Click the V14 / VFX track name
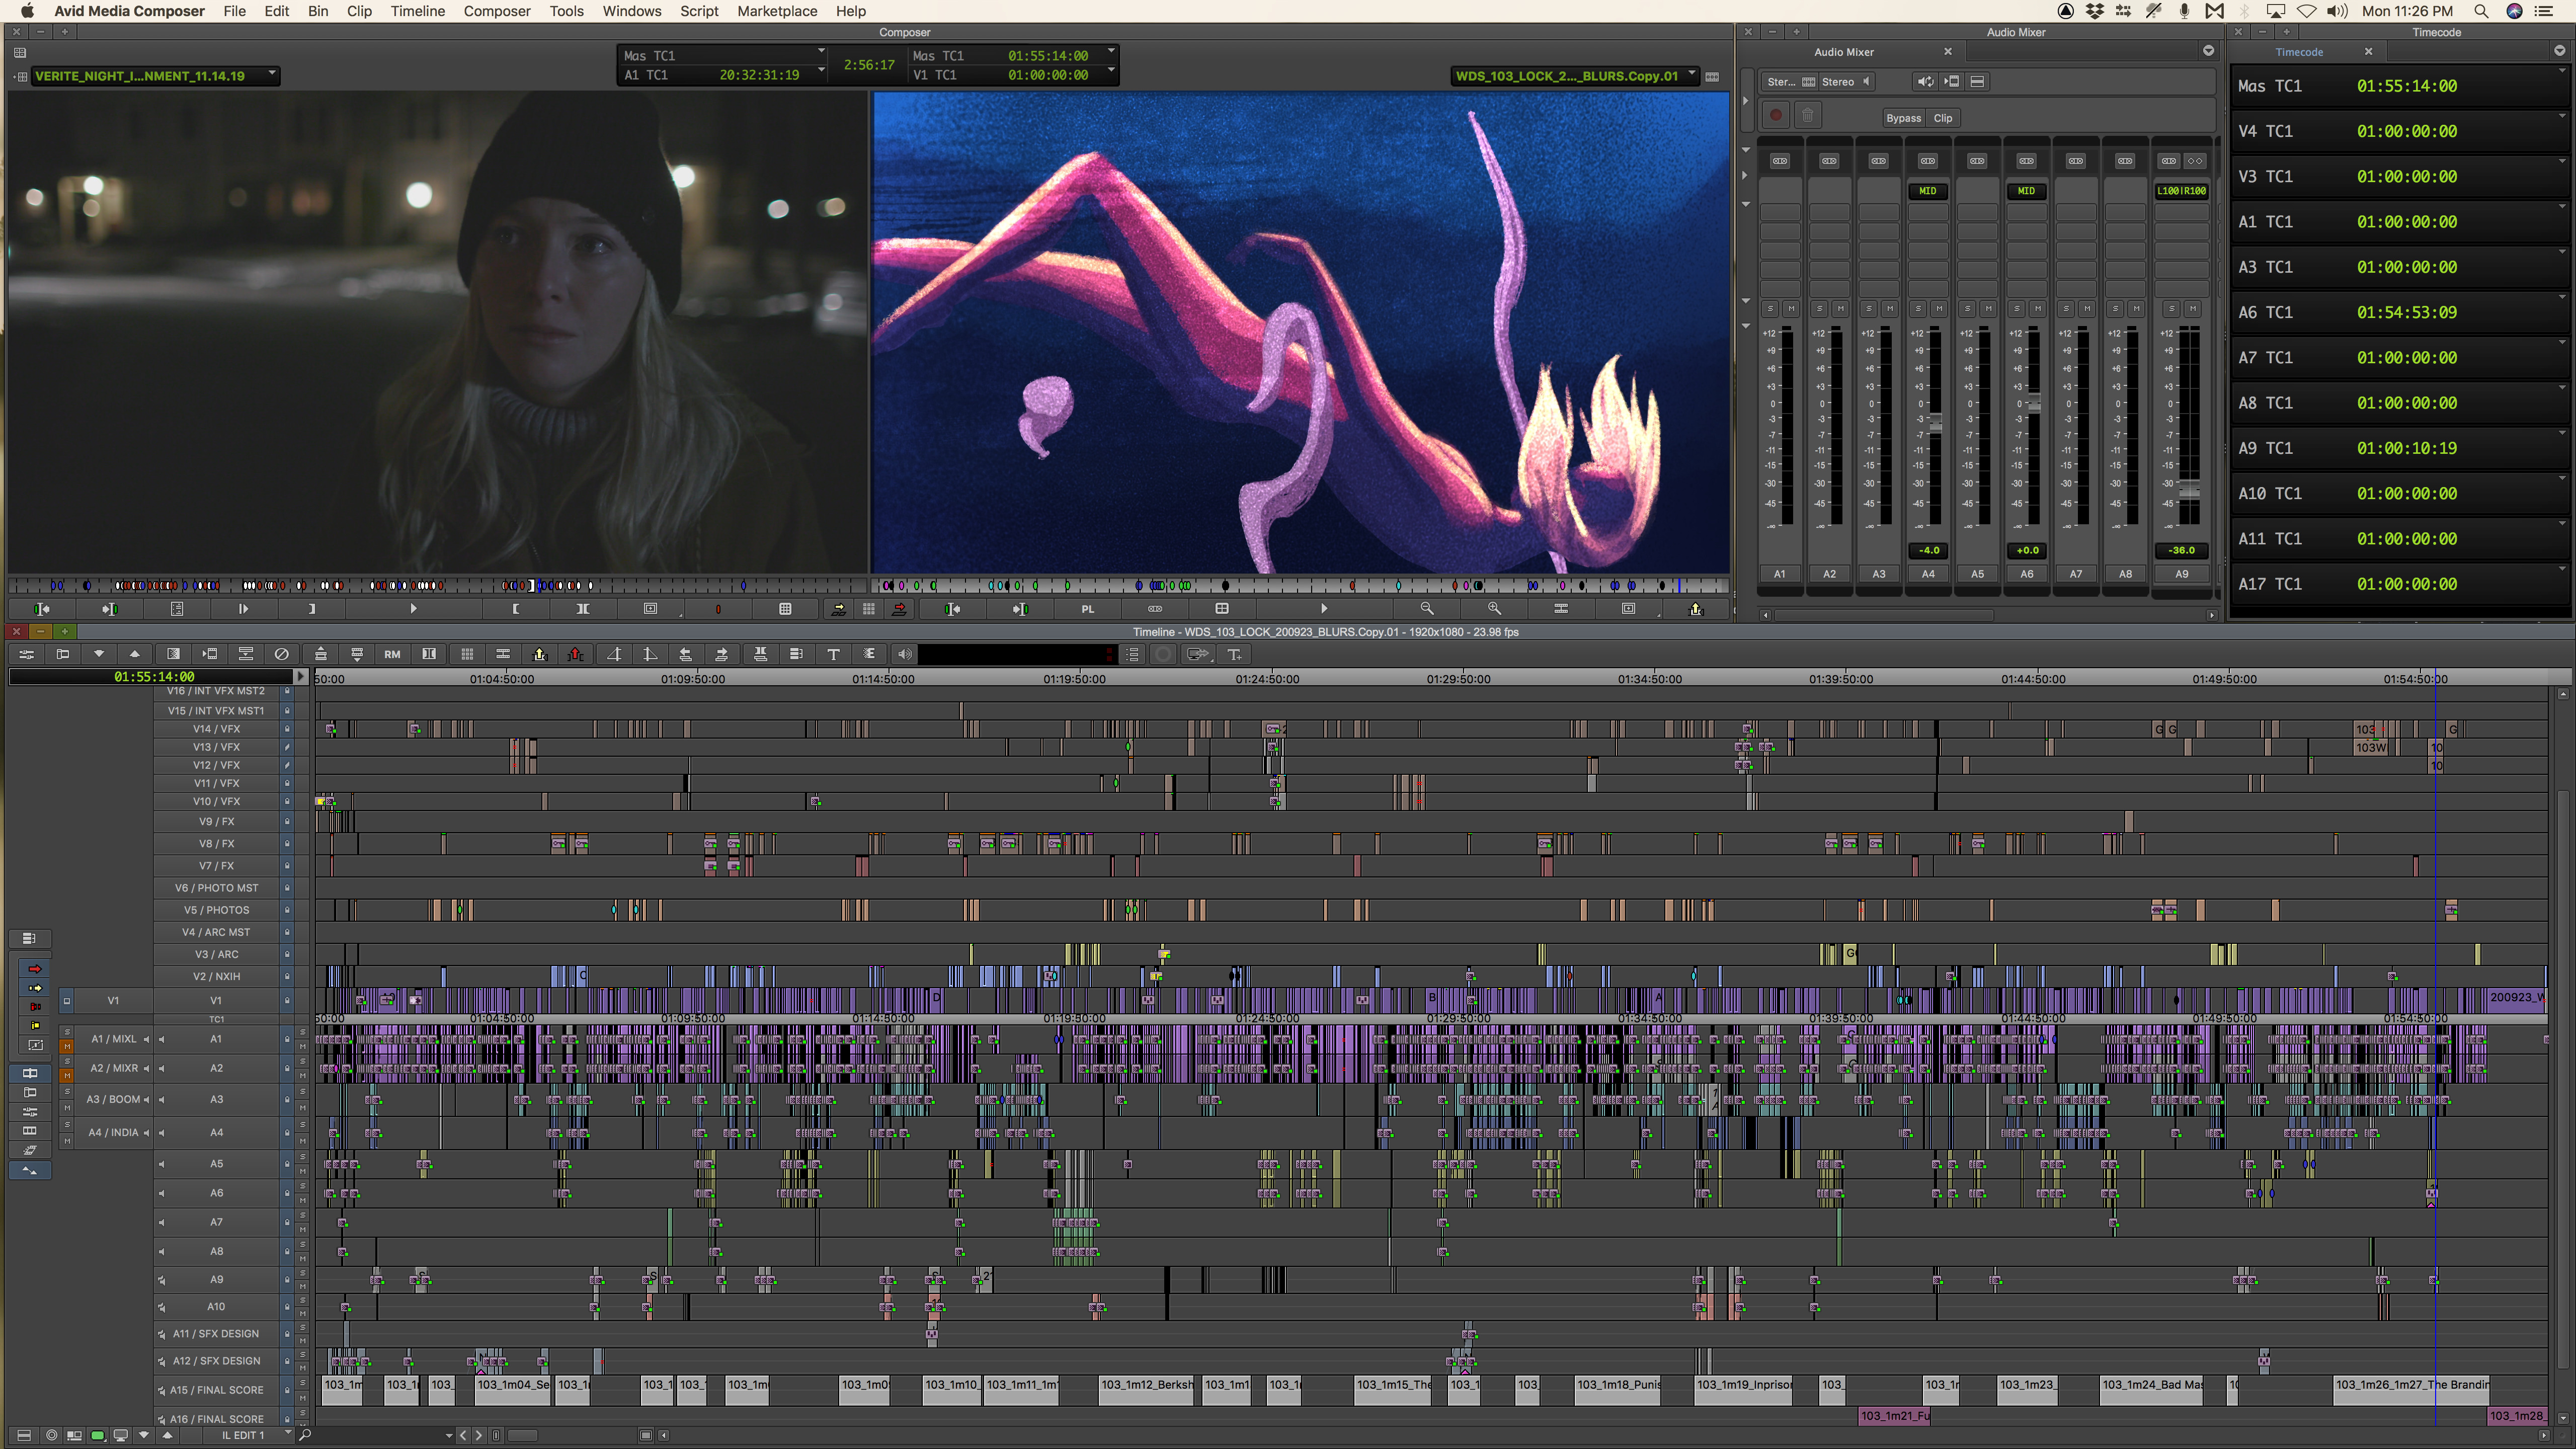This screenshot has width=2576, height=1449. (x=217, y=729)
